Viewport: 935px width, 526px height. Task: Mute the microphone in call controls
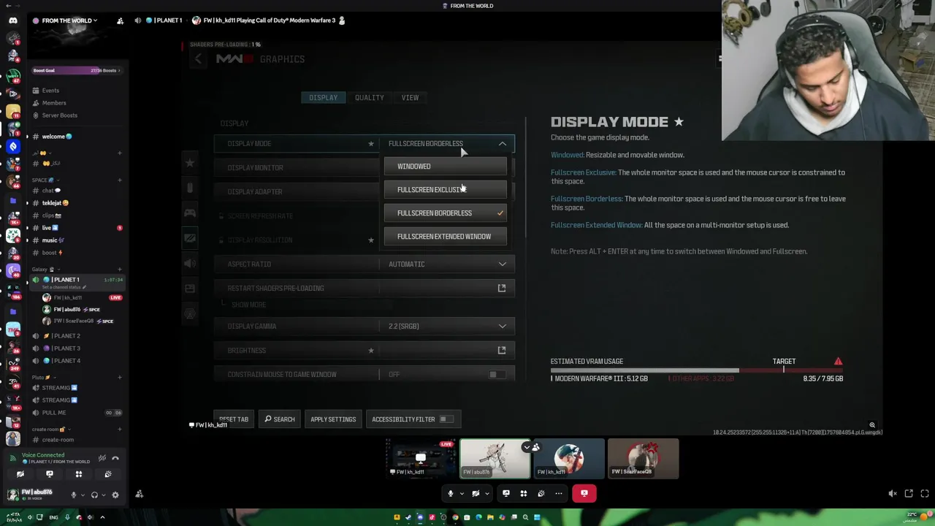click(451, 494)
